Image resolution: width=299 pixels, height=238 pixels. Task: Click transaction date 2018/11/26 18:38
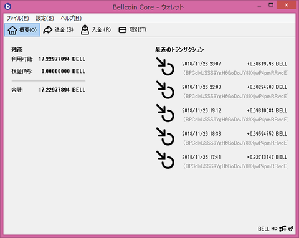(201, 134)
